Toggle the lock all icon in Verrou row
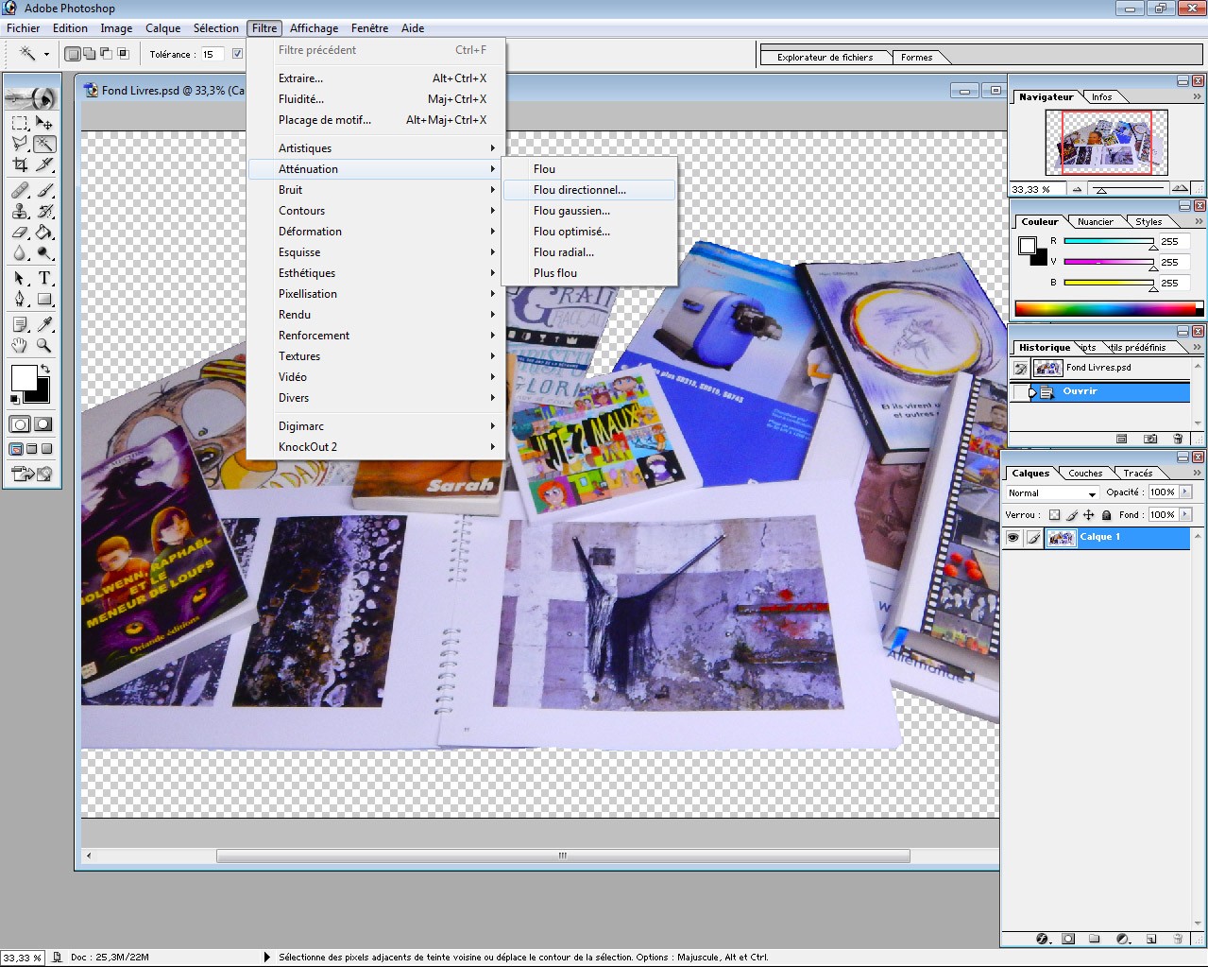This screenshot has height=967, width=1208. pyautogui.click(x=1107, y=515)
